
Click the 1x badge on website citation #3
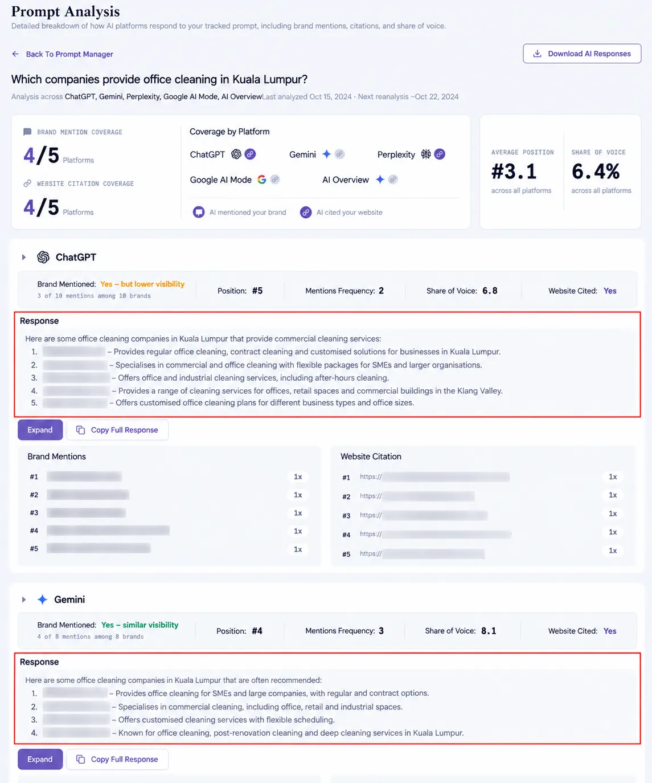point(613,513)
